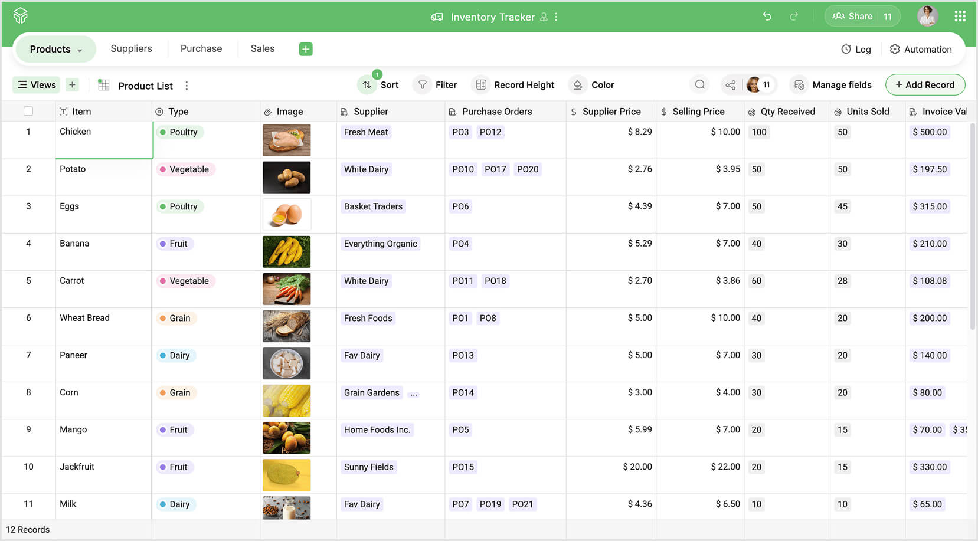The width and height of the screenshot is (978, 541).
Task: Open Manage fields icon
Action: 800,84
